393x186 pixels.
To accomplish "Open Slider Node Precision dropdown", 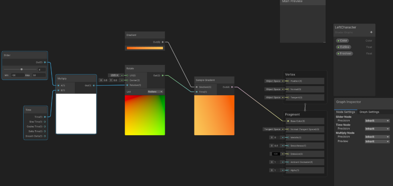I will (377, 121).
